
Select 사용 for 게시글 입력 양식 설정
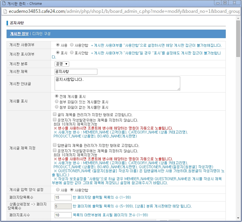point(58,190)
